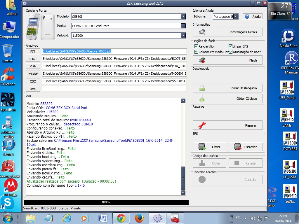The width and height of the screenshot is (299, 224).
Task: Click the Samsung phone model image
Action: [x=40, y=27]
